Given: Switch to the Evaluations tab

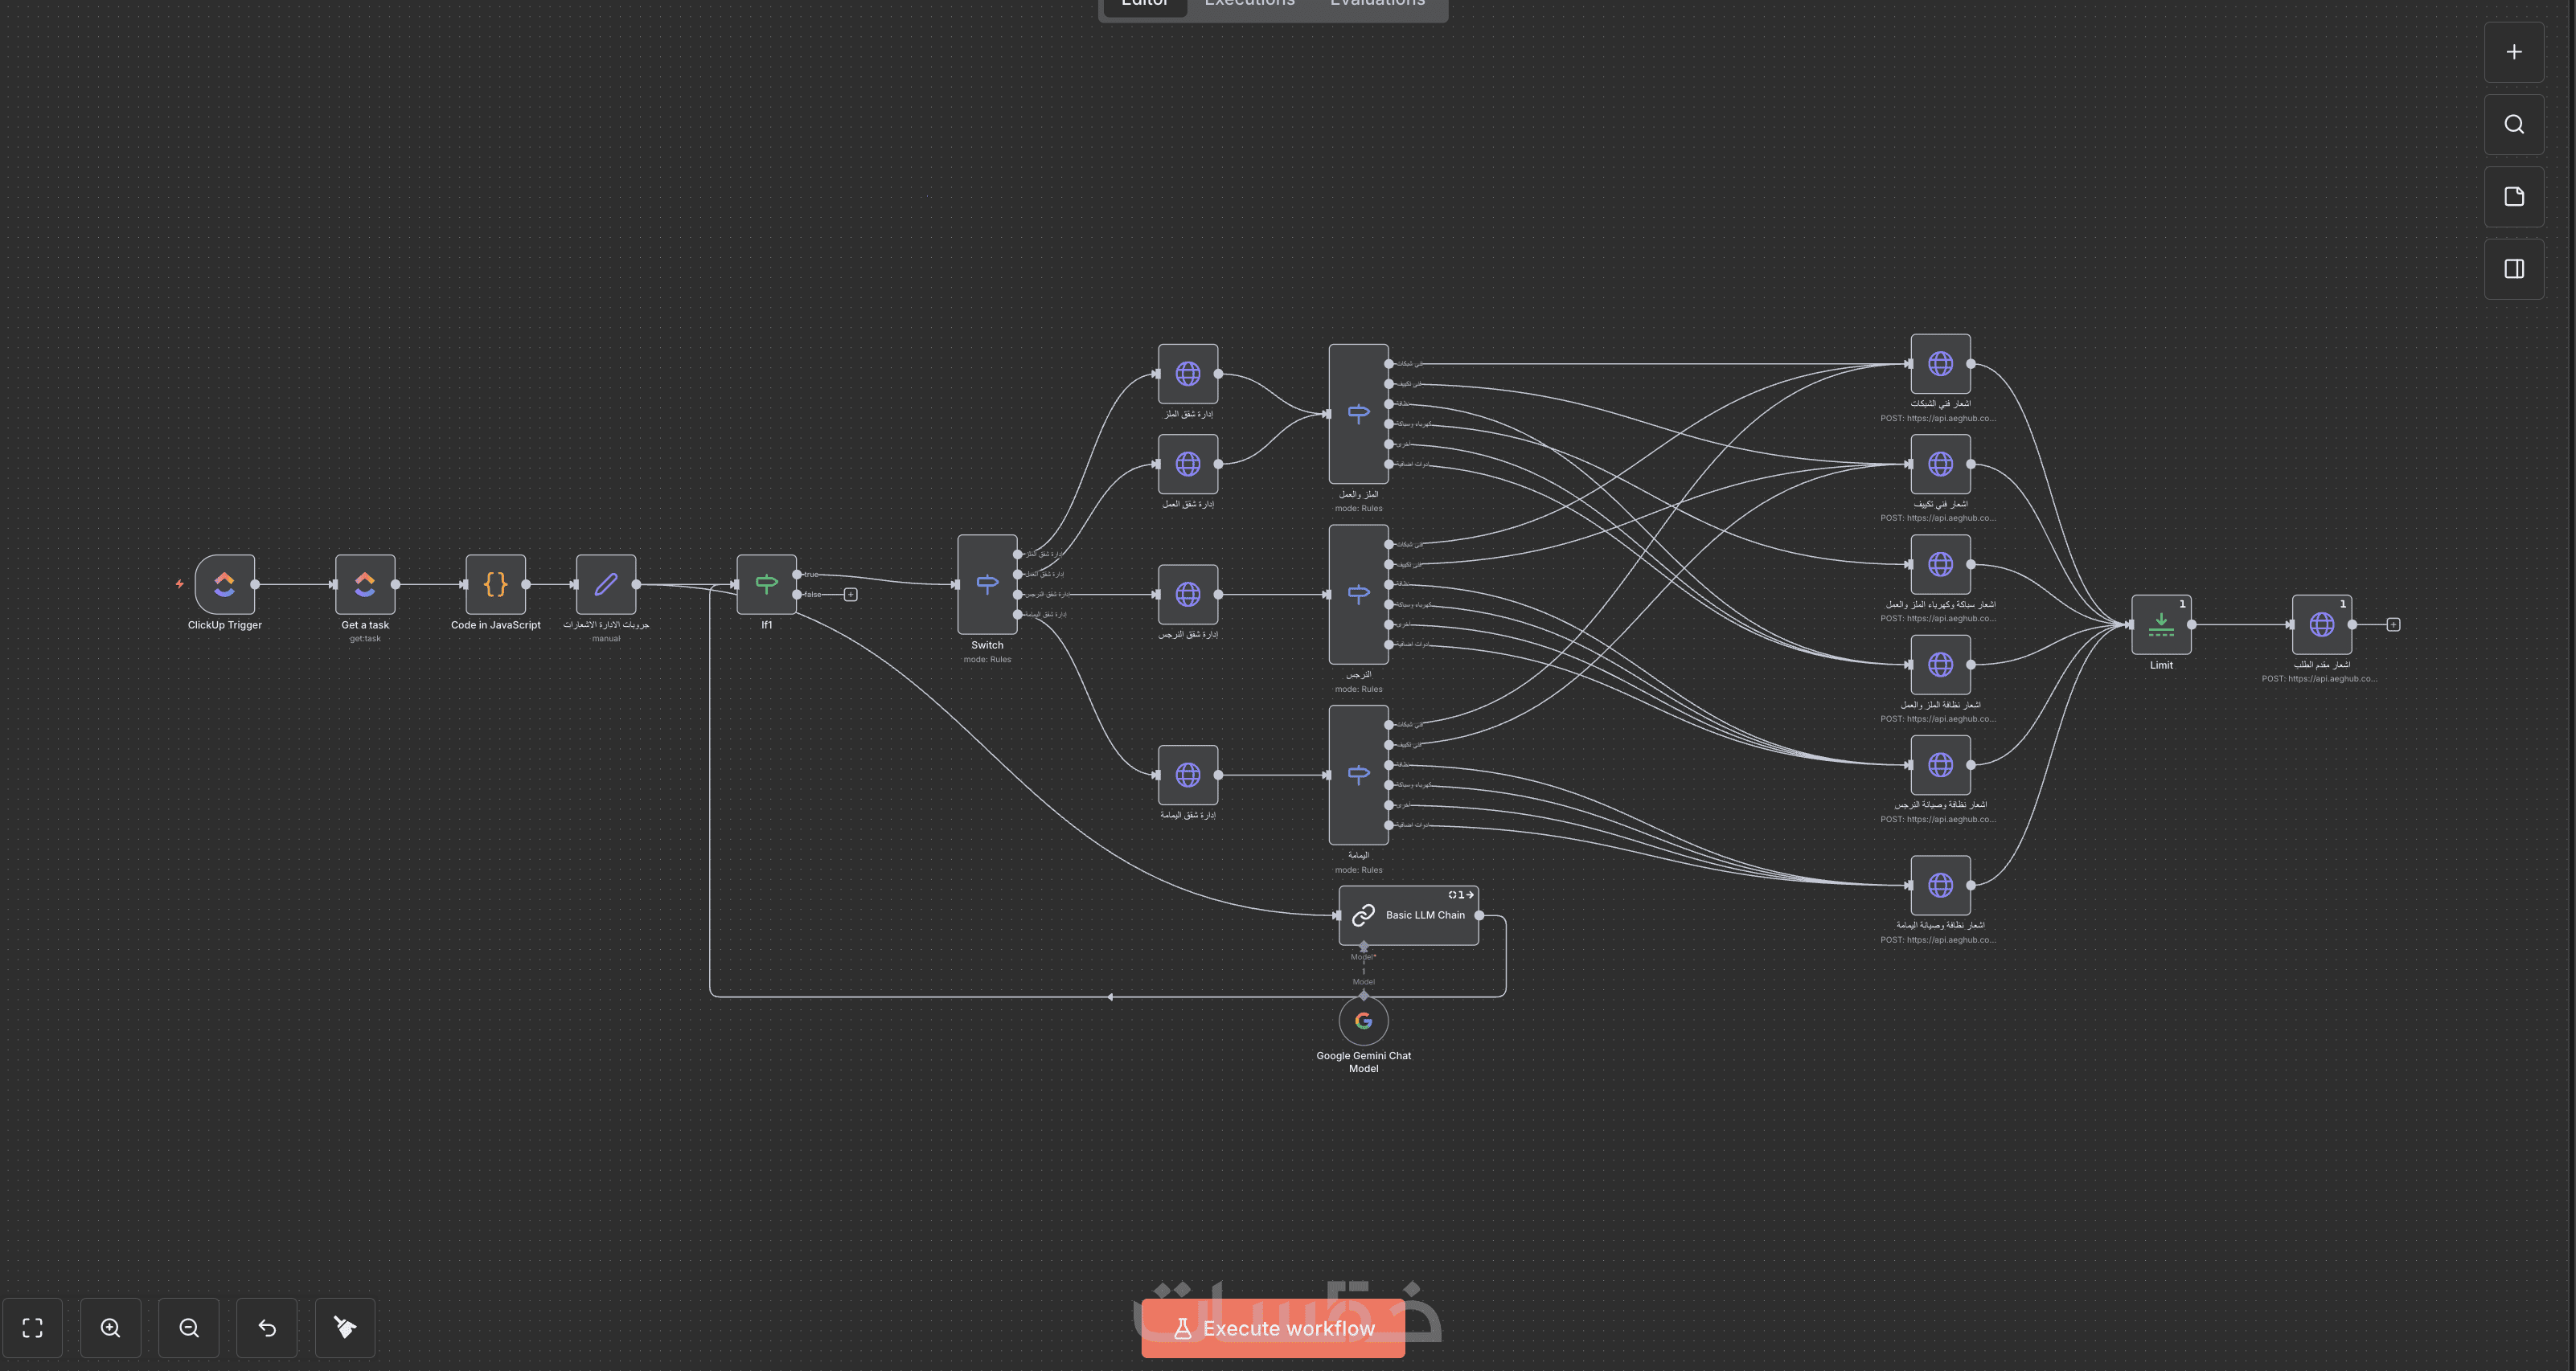Looking at the screenshot, I should (1377, 4).
